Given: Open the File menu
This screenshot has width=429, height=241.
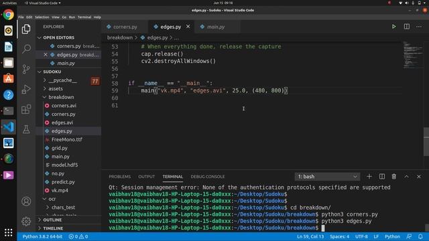Looking at the screenshot, I should point(21,17).
